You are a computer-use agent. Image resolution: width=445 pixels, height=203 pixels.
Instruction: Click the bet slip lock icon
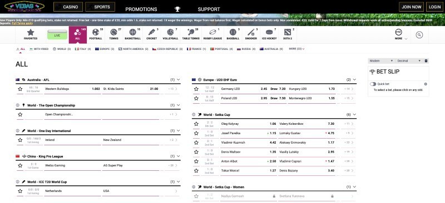(426, 61)
